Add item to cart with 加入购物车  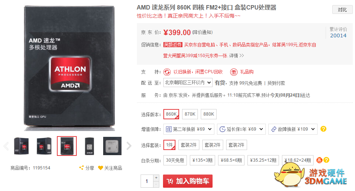tap(188, 181)
